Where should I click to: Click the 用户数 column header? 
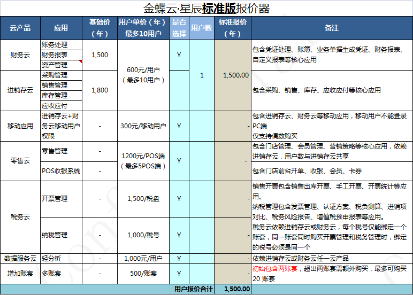[x=202, y=28]
